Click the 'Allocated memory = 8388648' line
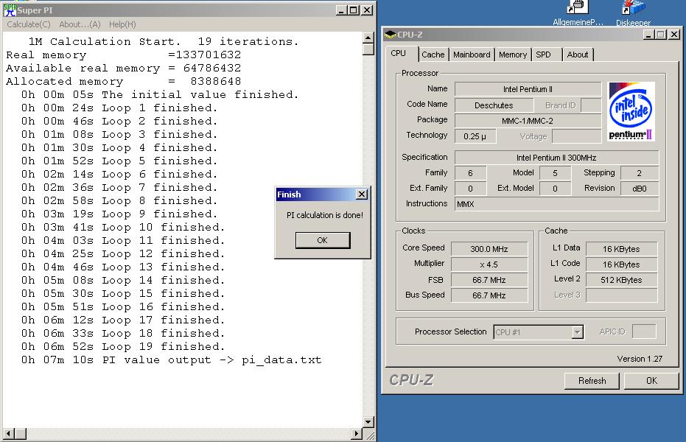The width and height of the screenshot is (686, 442). [123, 81]
